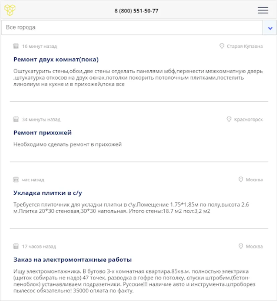
Task: Click calendar icon next to "34 минуты назад"
Action: tap(16, 119)
